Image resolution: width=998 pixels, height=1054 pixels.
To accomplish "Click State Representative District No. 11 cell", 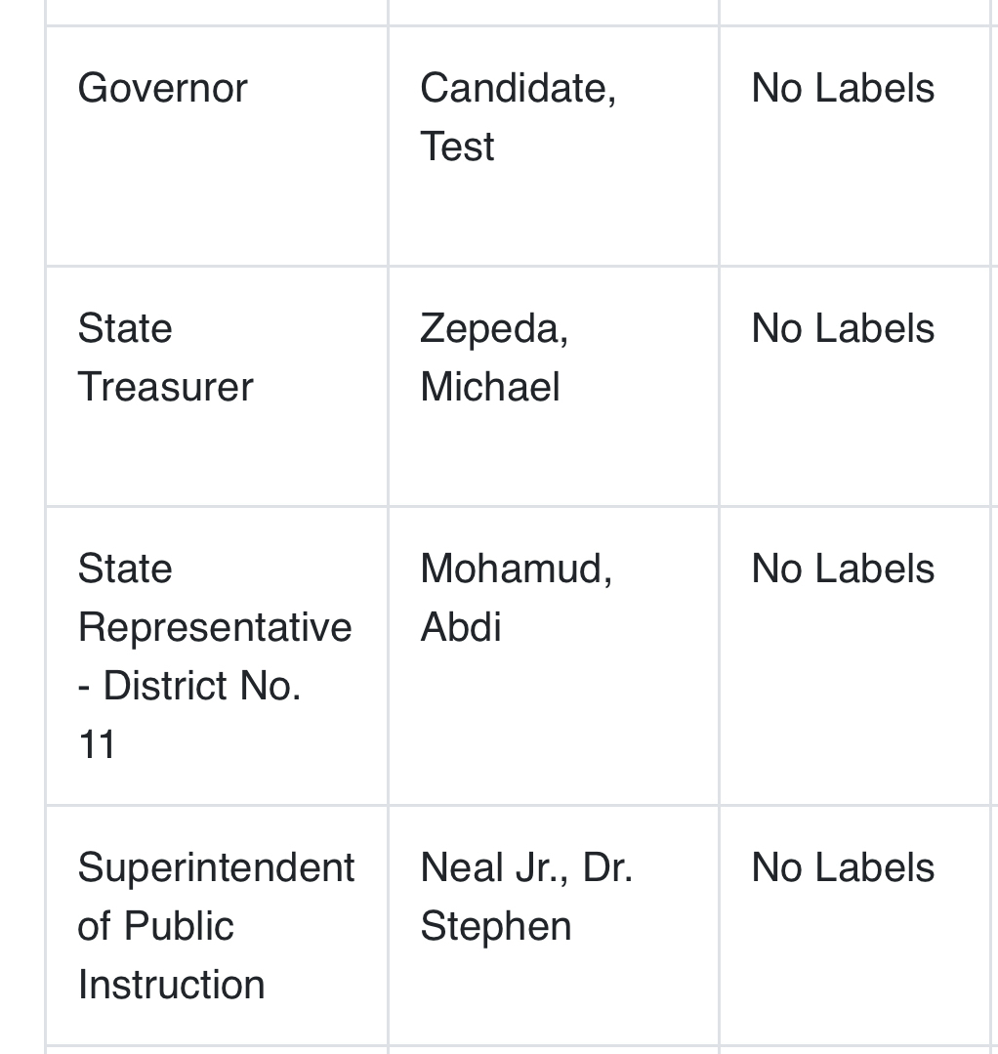I will 215,655.
